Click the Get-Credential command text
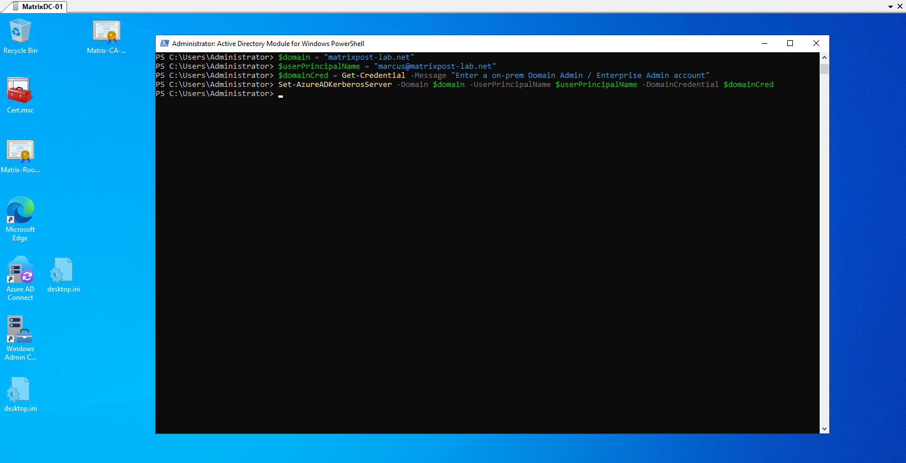 [374, 76]
